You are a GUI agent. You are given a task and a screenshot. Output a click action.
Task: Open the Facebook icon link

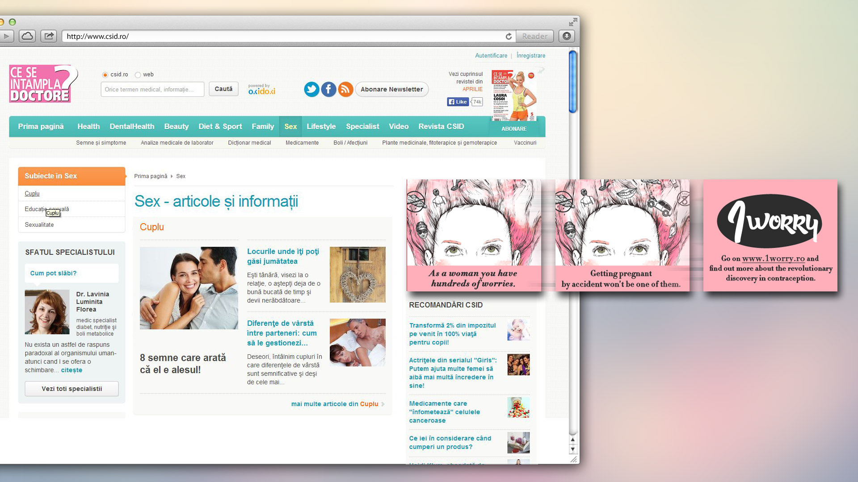tap(328, 89)
